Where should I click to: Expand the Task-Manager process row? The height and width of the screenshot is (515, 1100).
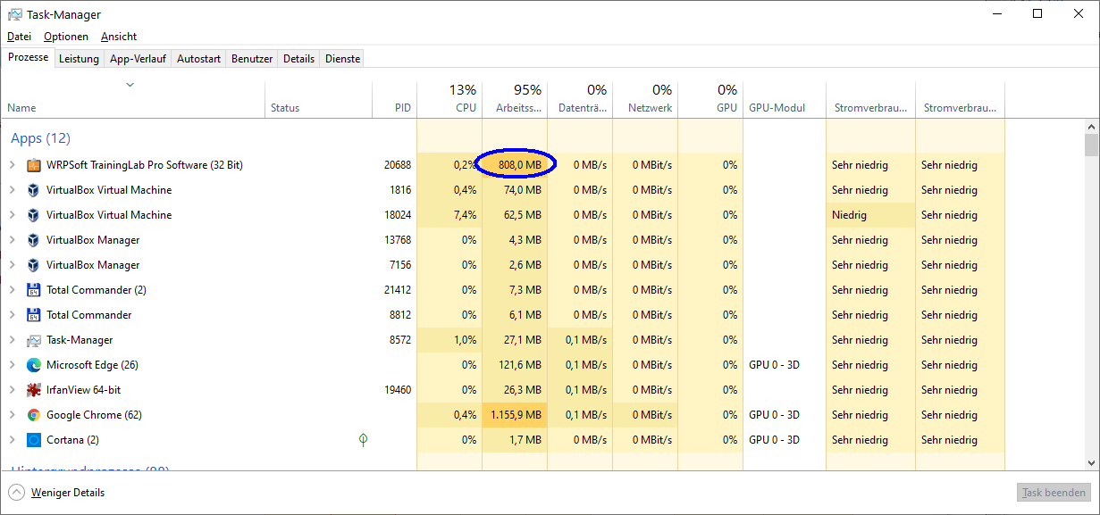pos(12,340)
